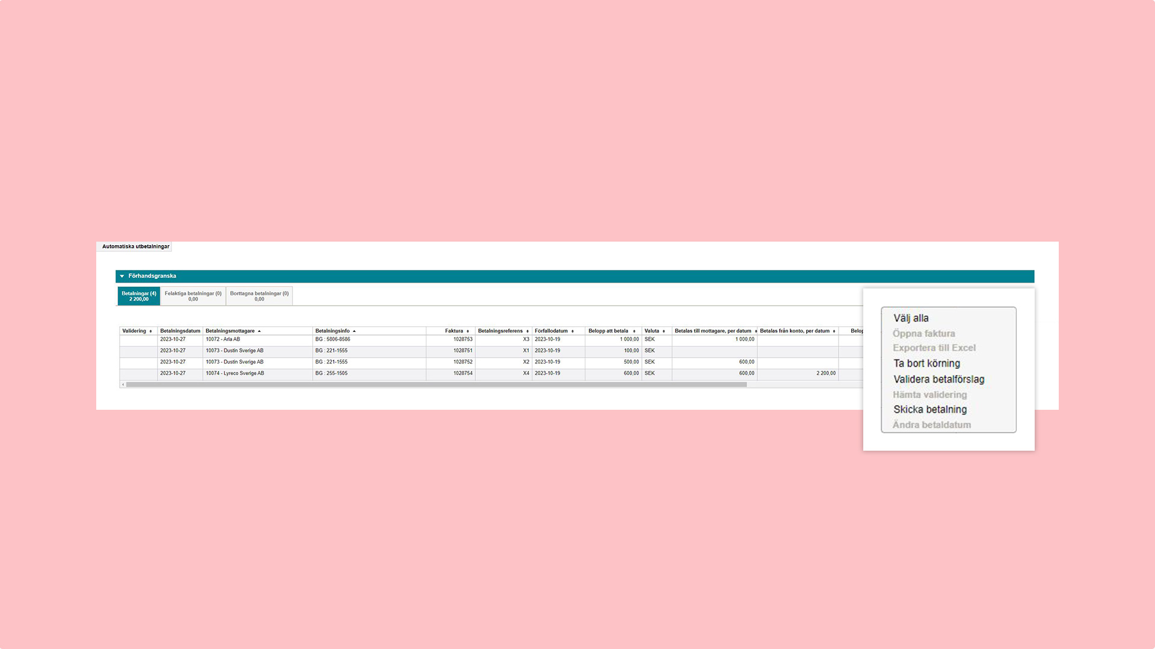Sort by Faktura column sort icon
The height and width of the screenshot is (649, 1155).
467,331
